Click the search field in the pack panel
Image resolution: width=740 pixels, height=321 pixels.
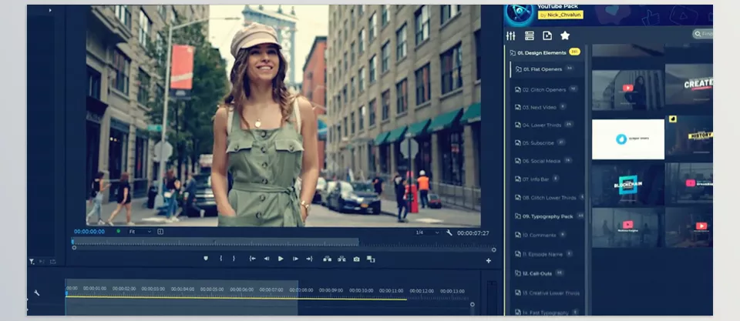coord(703,33)
